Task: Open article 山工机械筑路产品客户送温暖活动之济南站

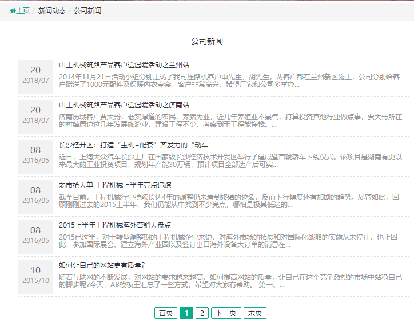Action: [x=124, y=105]
